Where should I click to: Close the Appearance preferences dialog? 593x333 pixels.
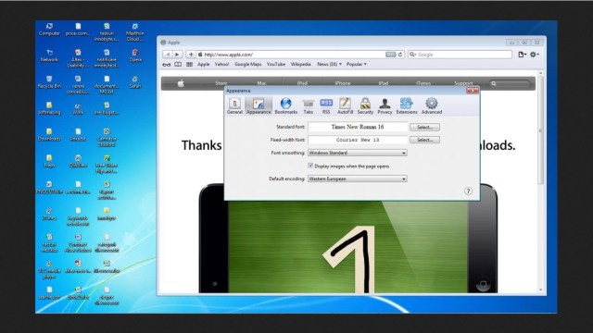tap(473, 91)
